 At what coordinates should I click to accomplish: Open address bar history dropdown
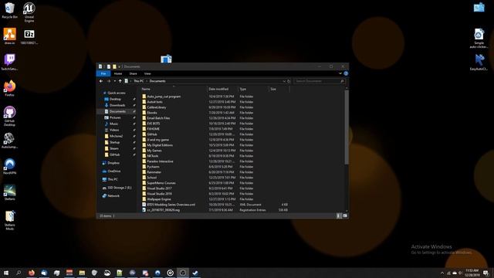pyautogui.click(x=284, y=81)
